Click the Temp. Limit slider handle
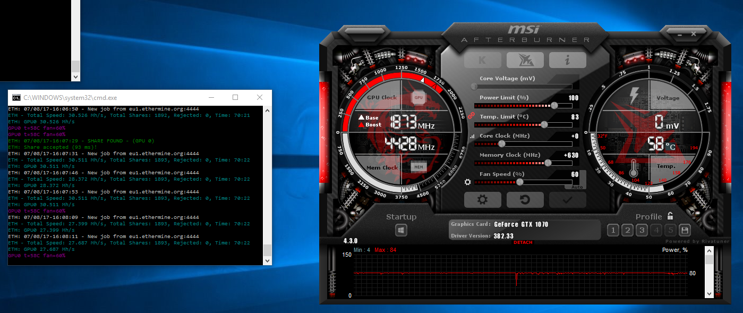The image size is (743, 313). click(x=544, y=124)
